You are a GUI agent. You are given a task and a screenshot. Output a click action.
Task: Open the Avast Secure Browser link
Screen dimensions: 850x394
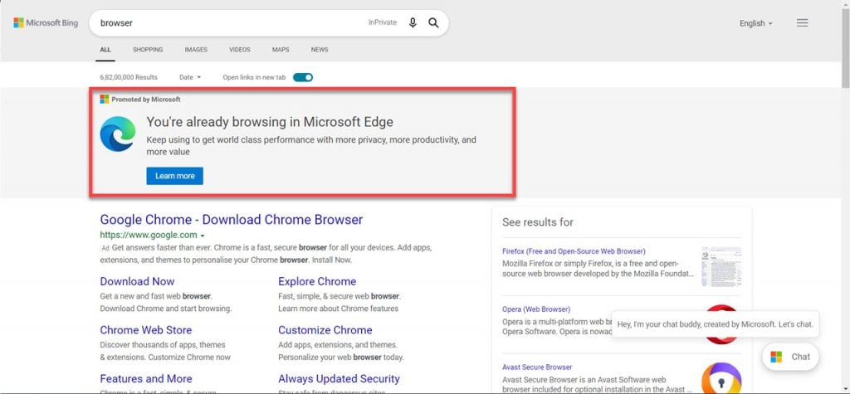point(537,367)
